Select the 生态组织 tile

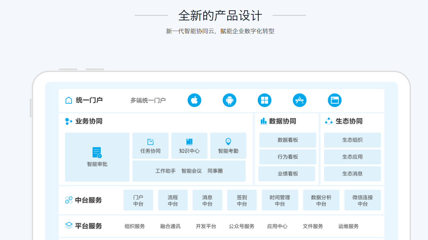[352, 140]
